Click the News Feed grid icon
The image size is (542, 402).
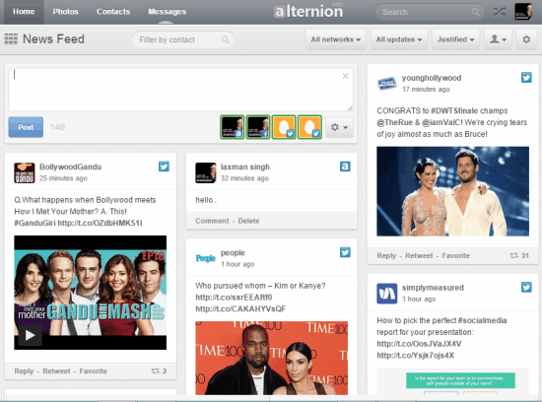[x=11, y=39]
